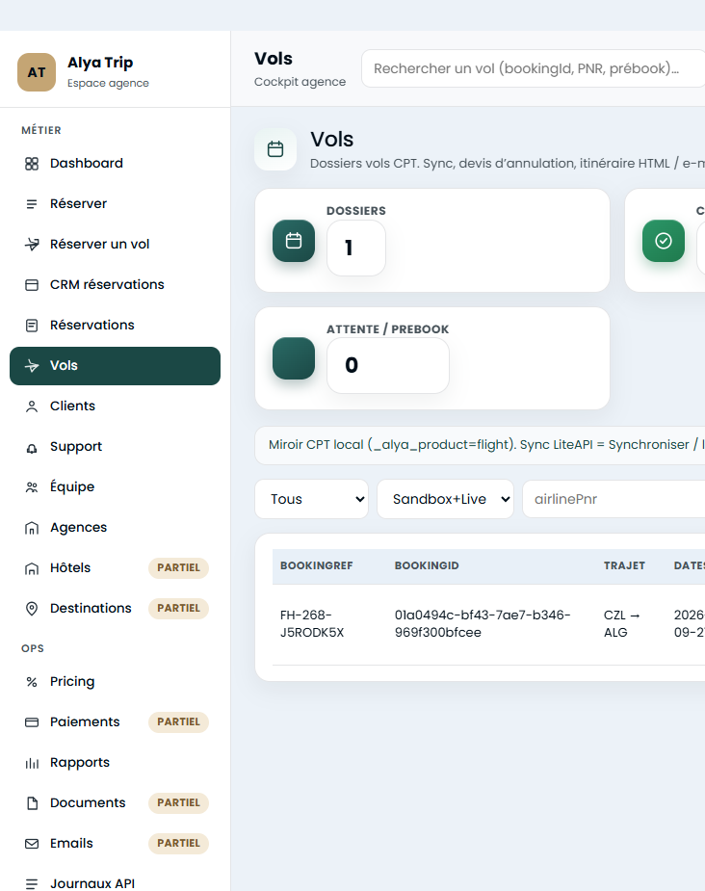705x891 pixels.
Task: Click the PARTIEL badge next to Documents
Action: click(x=178, y=803)
